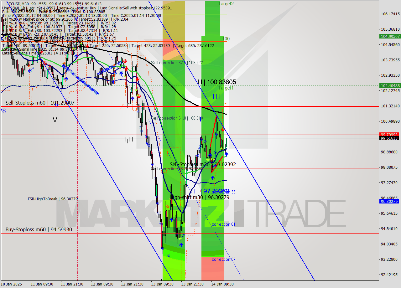Select the green Target1 label
This screenshot has height=288, width=401.
click(x=226, y=88)
